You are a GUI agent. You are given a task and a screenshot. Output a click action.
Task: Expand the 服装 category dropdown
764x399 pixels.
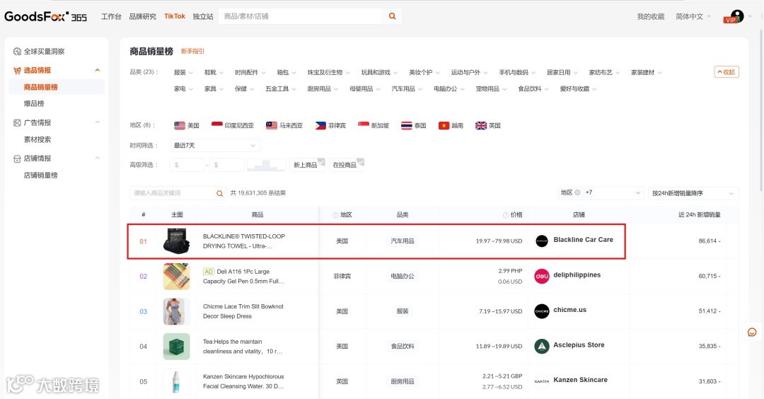[184, 73]
